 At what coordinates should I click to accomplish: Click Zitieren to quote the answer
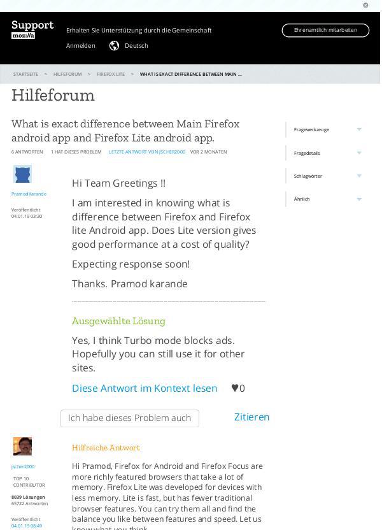pos(251,417)
